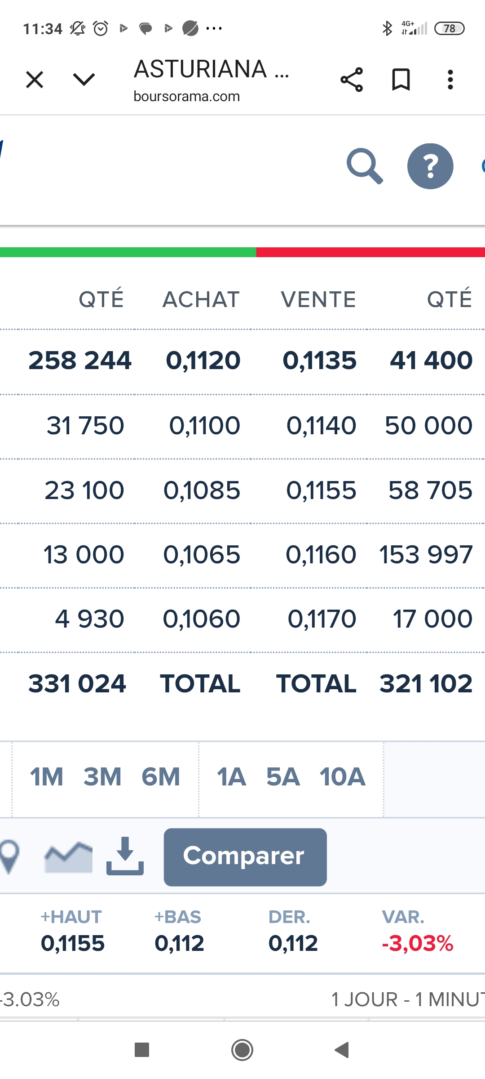This screenshot has width=485, height=1079.
Task: Choose the 10A chart period
Action: coord(342,777)
